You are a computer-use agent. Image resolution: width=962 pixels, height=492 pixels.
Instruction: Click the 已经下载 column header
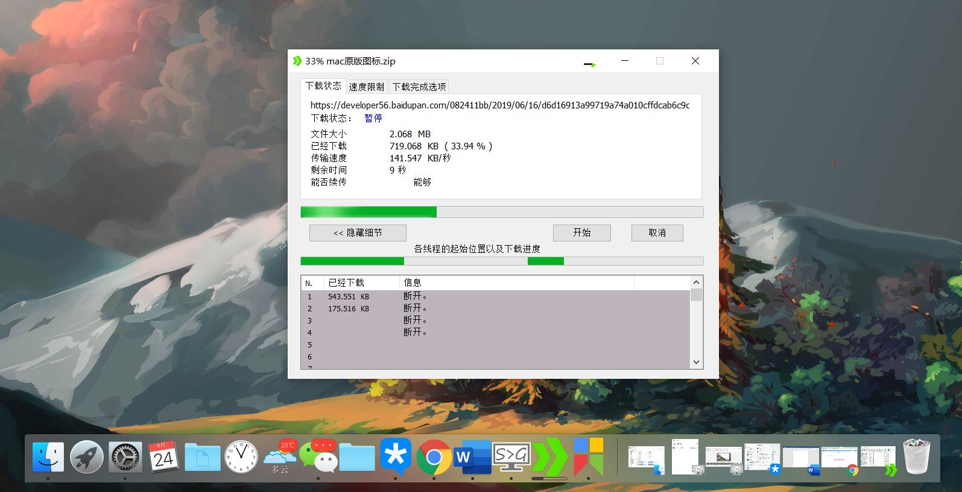(362, 282)
